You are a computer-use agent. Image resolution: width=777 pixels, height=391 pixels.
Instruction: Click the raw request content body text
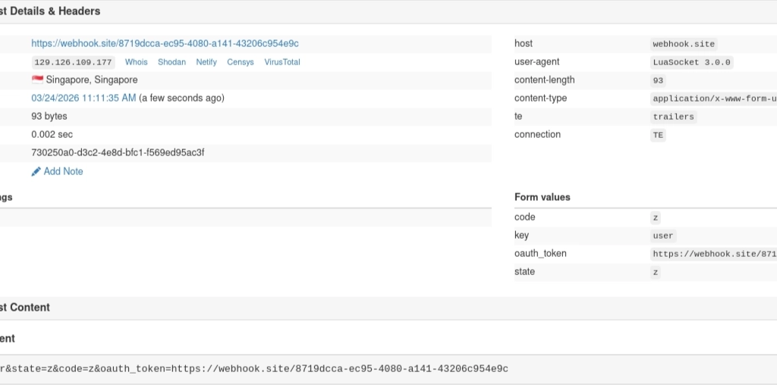click(253, 369)
